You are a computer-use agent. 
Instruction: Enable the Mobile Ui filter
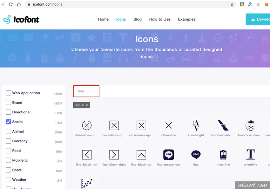point(9,160)
